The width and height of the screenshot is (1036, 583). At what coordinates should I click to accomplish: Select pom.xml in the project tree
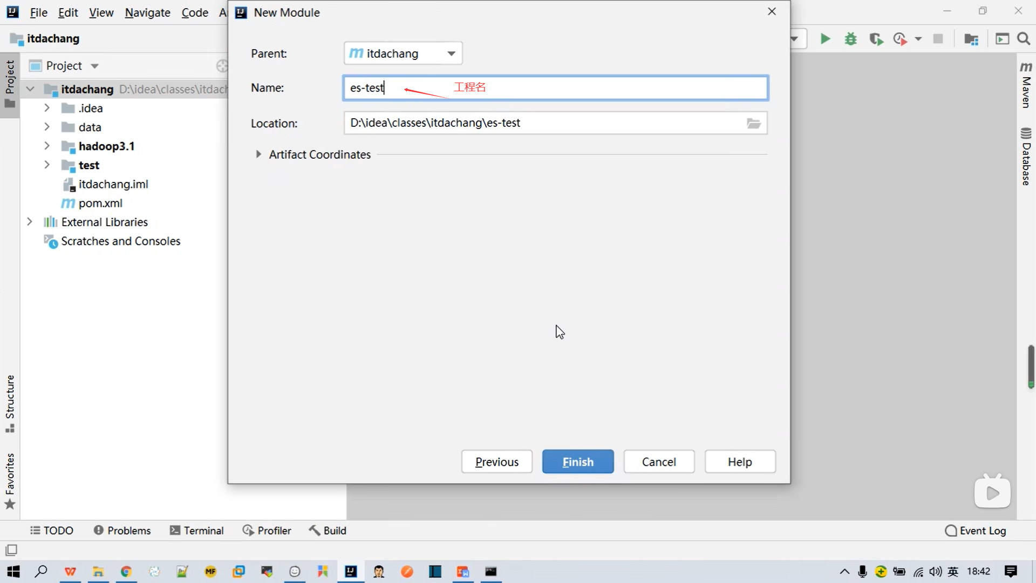point(100,204)
